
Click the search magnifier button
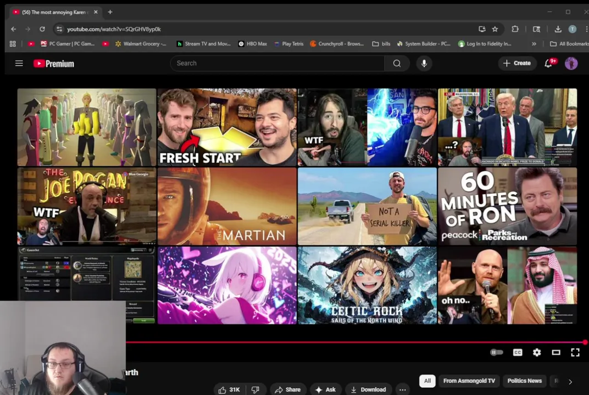tap(397, 64)
